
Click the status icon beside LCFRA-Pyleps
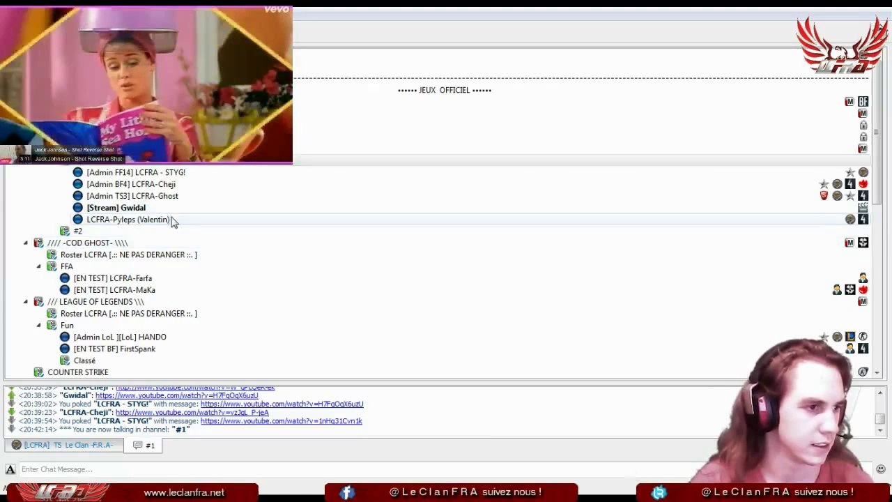(x=78, y=220)
